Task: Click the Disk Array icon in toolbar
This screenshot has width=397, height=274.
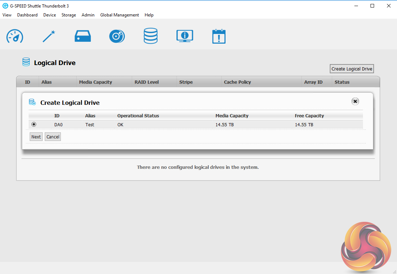Action: (117, 36)
